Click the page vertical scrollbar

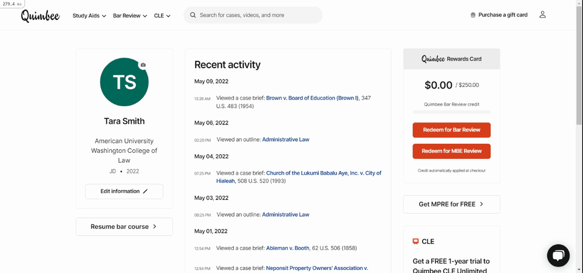pos(579,65)
